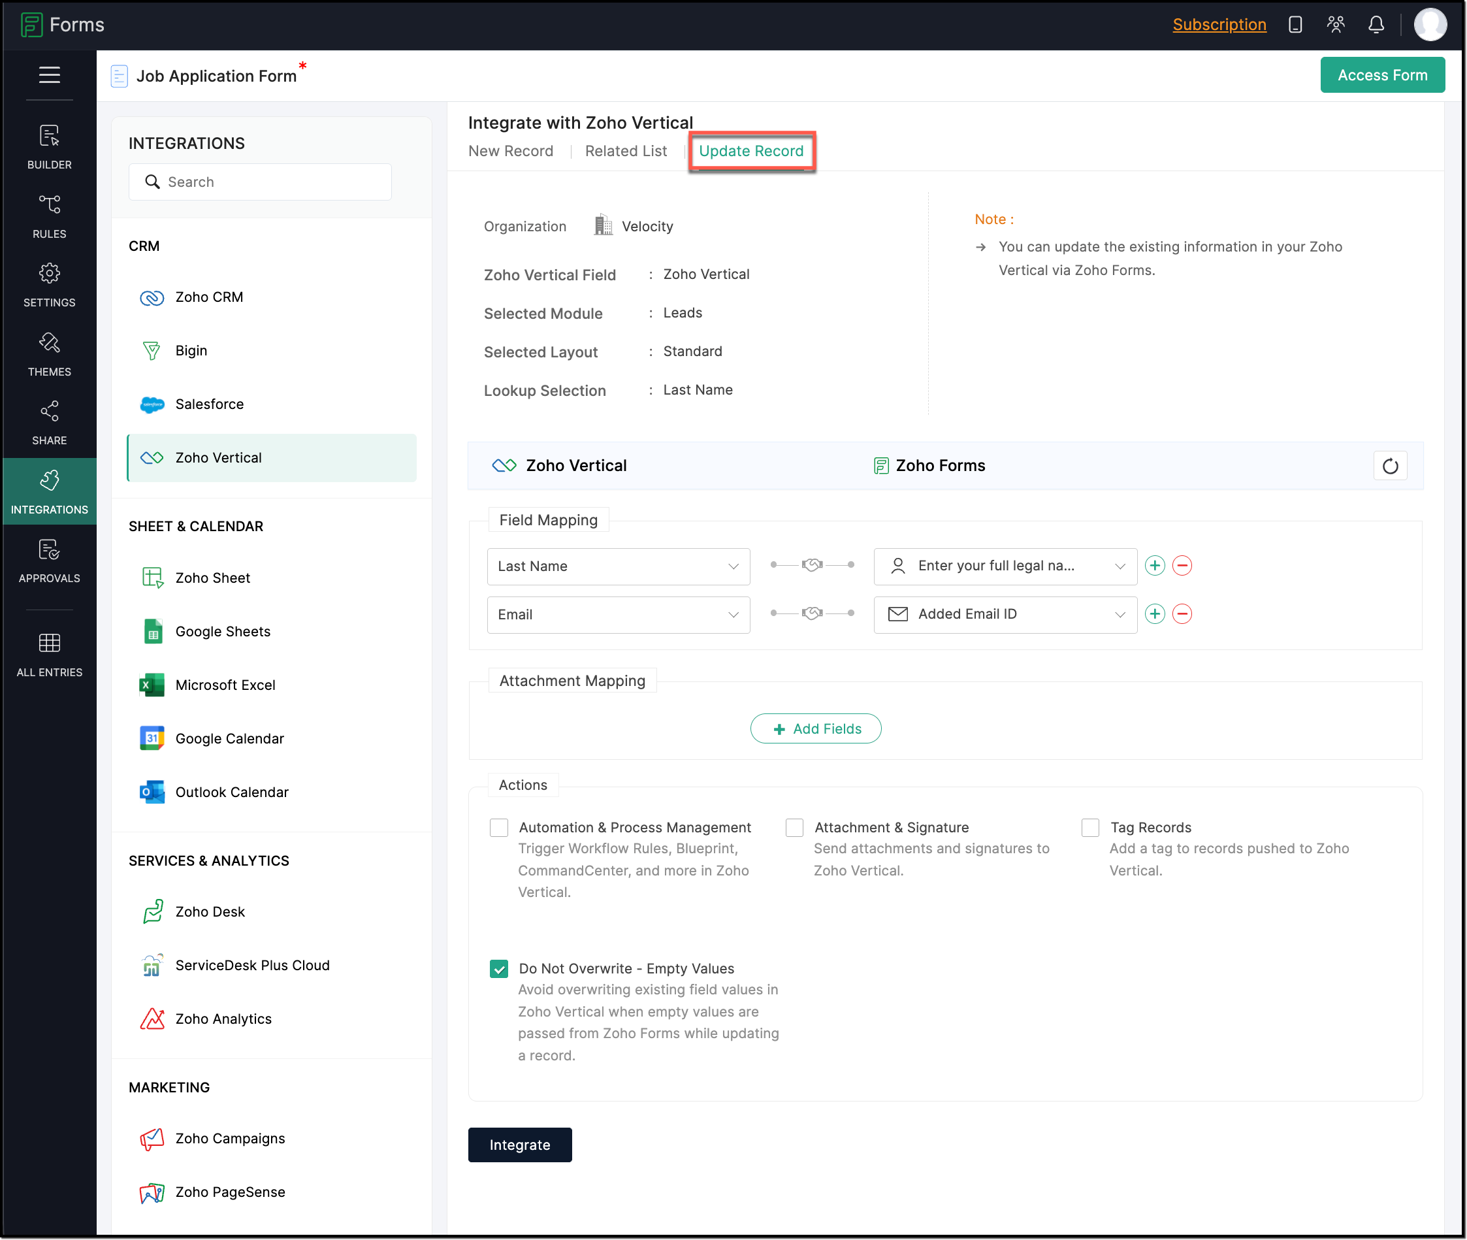Open the Email Zoho Vertical field dropdown
This screenshot has height=1240, width=1467.
[x=618, y=614]
